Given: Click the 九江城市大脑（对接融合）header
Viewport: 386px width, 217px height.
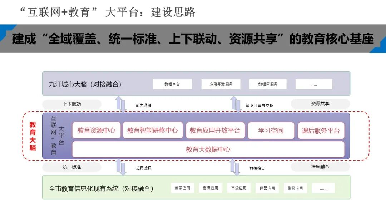Looking at the screenshot, I should pyautogui.click(x=84, y=84).
